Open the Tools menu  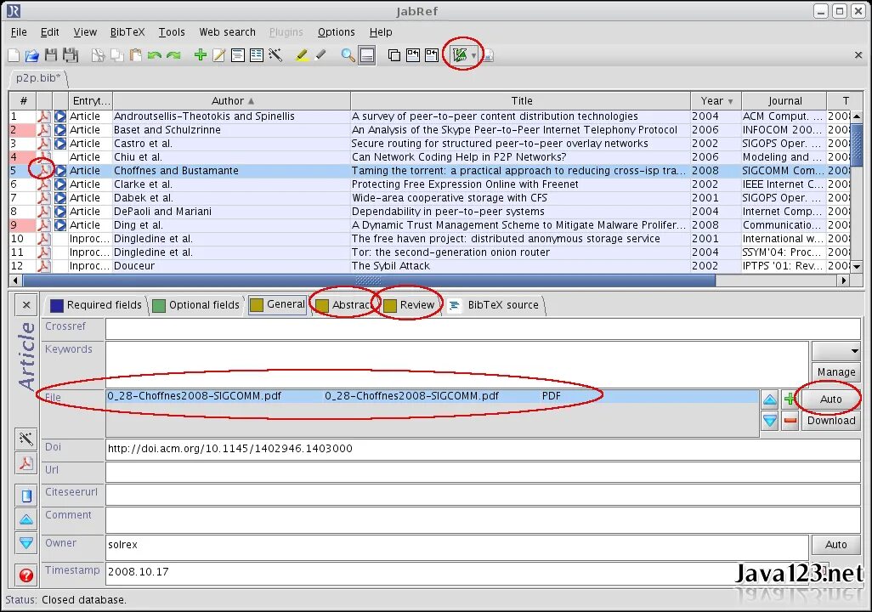[172, 31]
